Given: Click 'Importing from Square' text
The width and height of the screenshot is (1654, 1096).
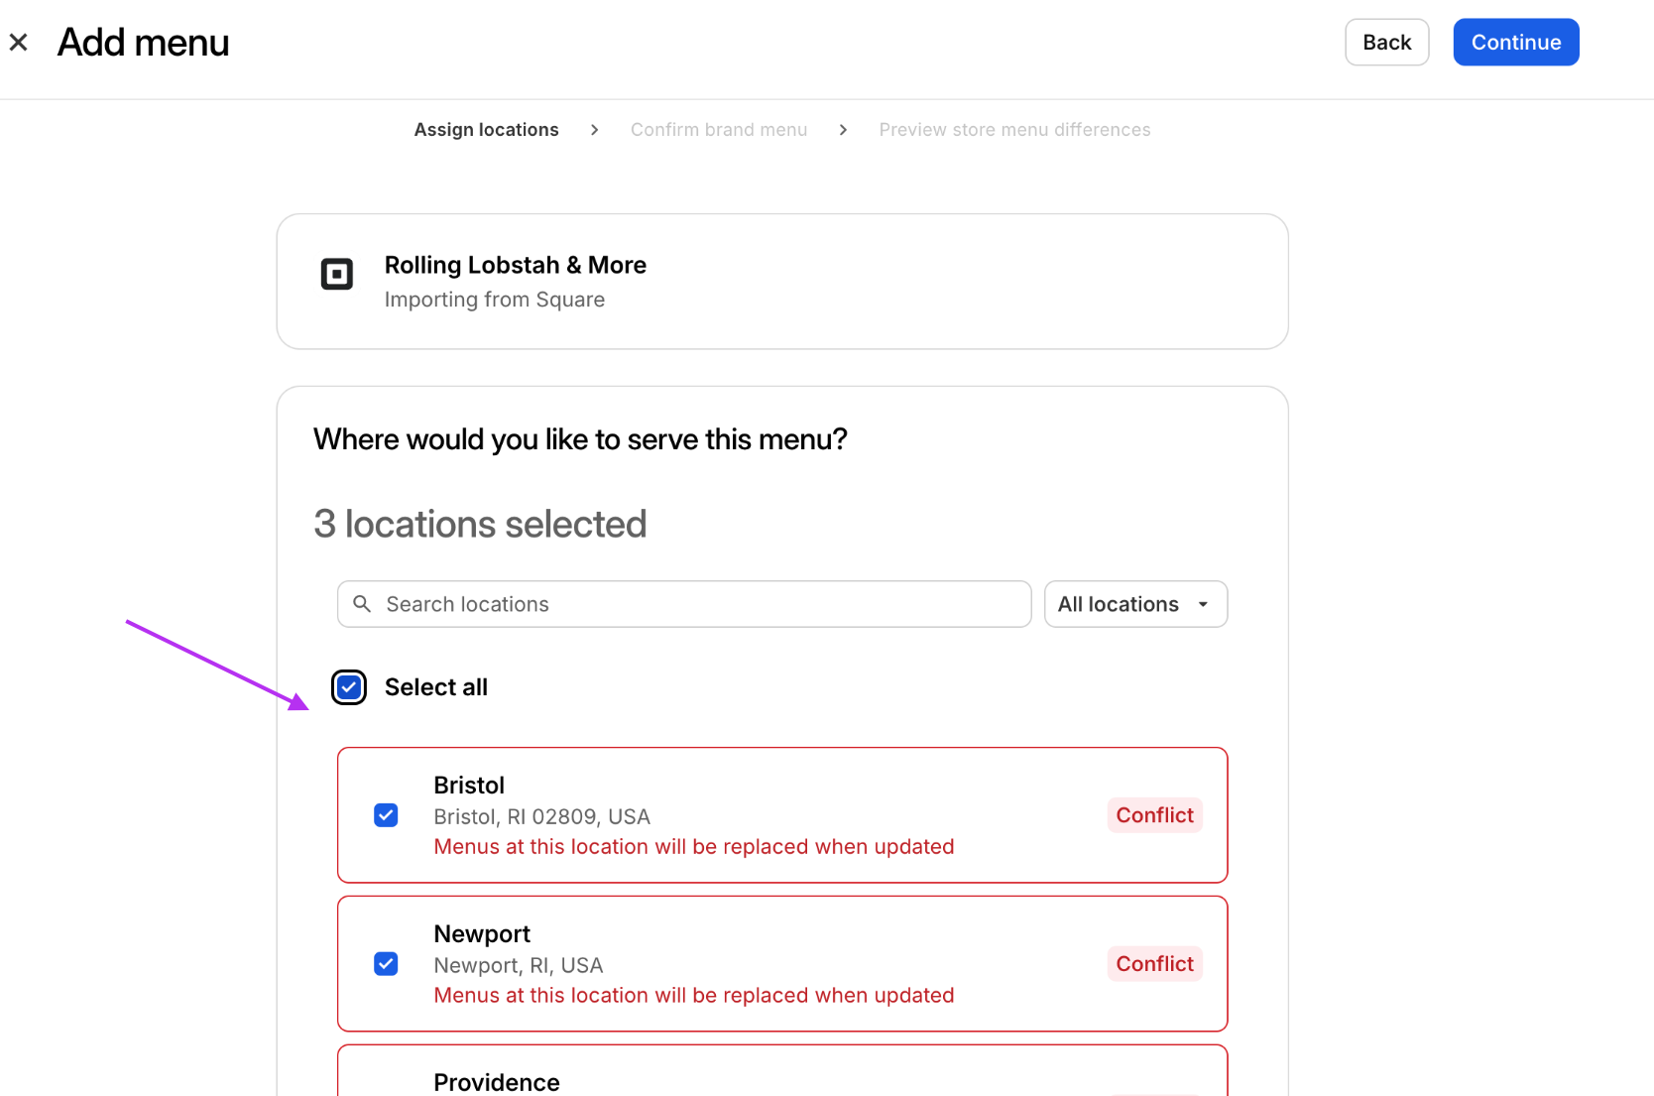Looking at the screenshot, I should (494, 300).
